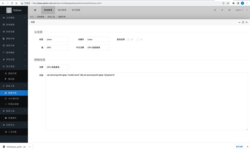Collapse 其它界面 sidebar menu
250x150 pixels.
14,66
